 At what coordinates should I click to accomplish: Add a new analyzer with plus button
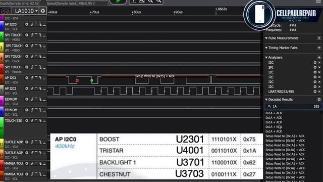point(319,58)
